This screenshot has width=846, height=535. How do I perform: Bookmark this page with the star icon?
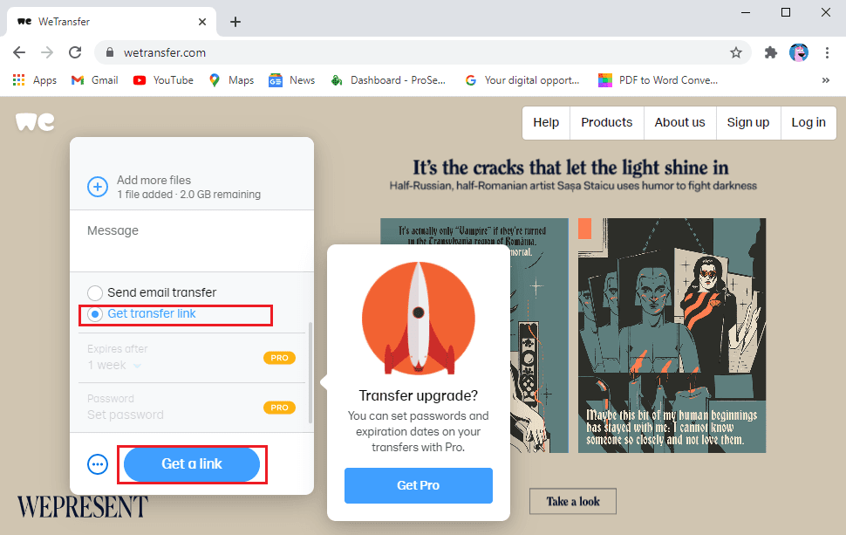coord(736,52)
